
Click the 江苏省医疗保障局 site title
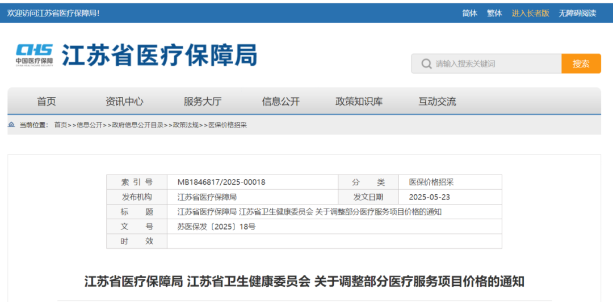click(160, 55)
